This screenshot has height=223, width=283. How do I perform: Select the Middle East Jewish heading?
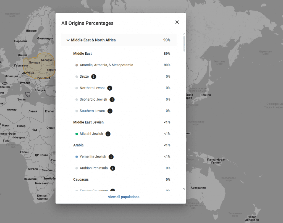[88, 122]
